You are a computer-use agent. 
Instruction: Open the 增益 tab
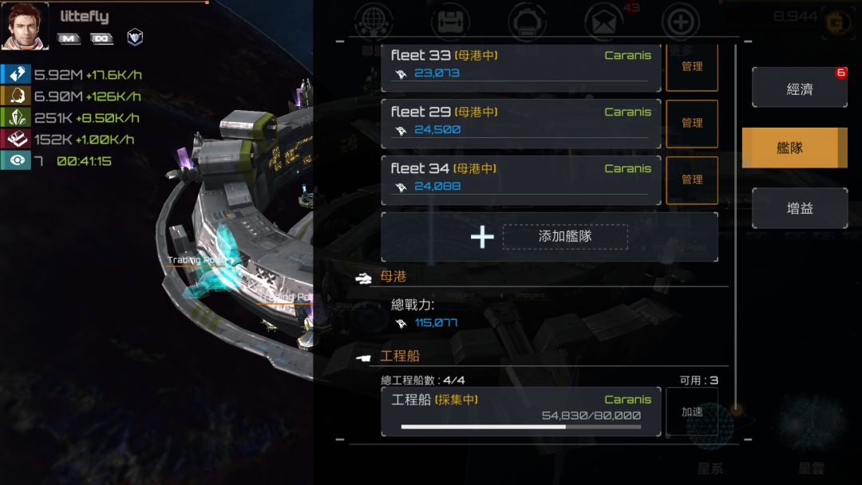point(799,208)
